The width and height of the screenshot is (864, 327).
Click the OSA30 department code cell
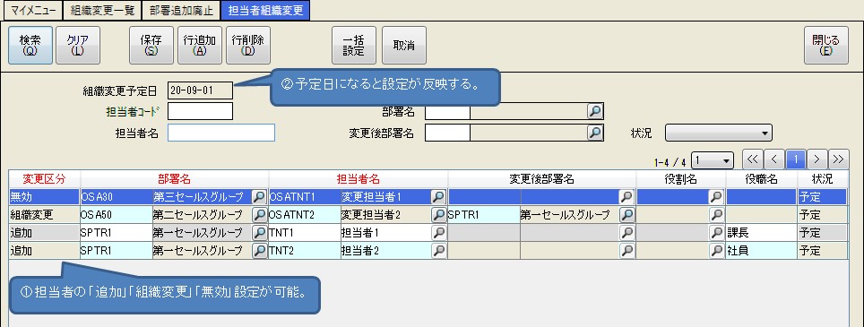(x=117, y=196)
